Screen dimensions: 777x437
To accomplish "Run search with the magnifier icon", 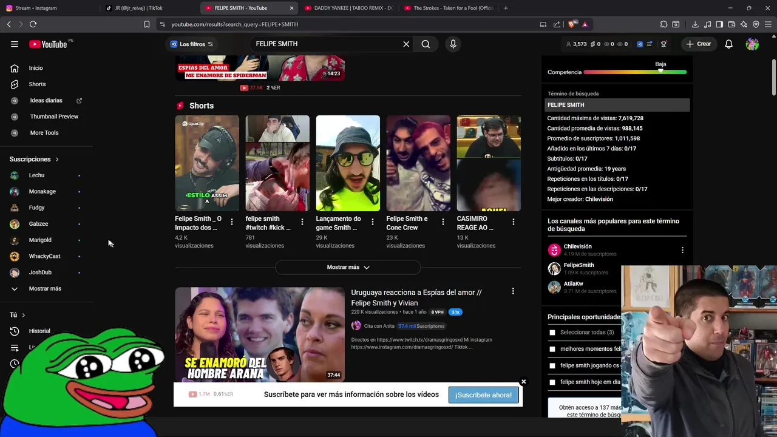I will (x=426, y=44).
